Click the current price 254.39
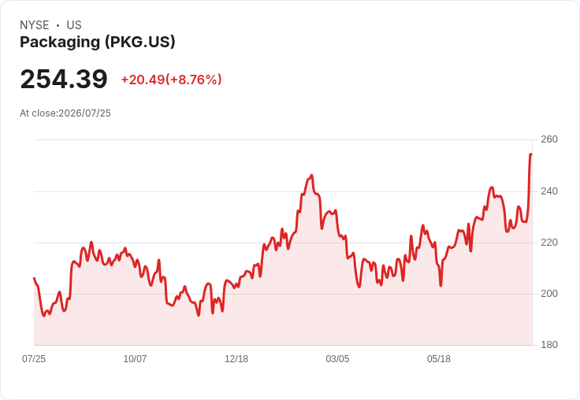This screenshot has height=400, width=580. (64, 79)
